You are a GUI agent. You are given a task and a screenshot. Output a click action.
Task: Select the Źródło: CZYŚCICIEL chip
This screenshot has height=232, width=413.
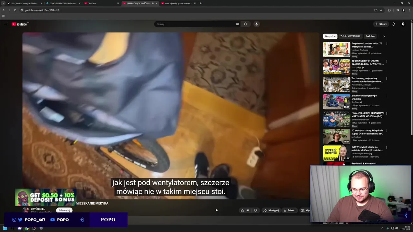350,36
